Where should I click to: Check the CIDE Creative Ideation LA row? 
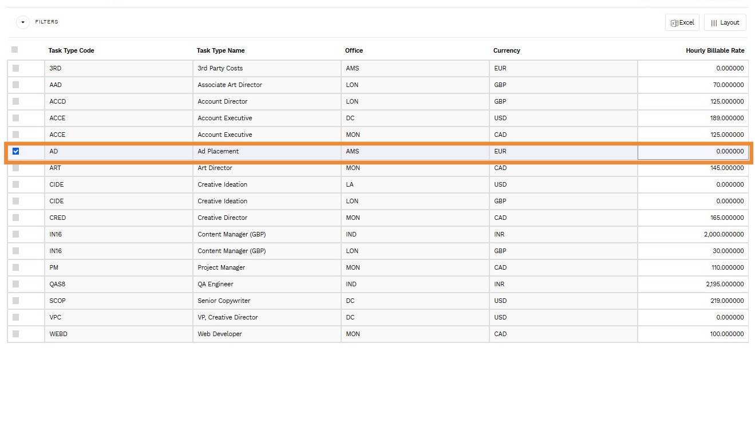[x=15, y=184]
